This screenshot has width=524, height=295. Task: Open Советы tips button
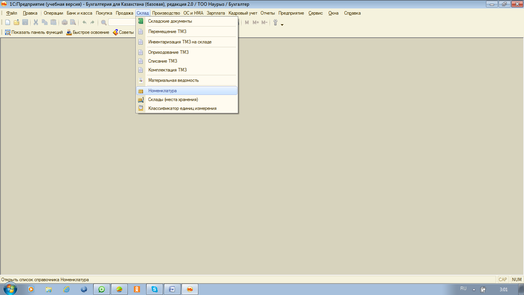(x=123, y=32)
